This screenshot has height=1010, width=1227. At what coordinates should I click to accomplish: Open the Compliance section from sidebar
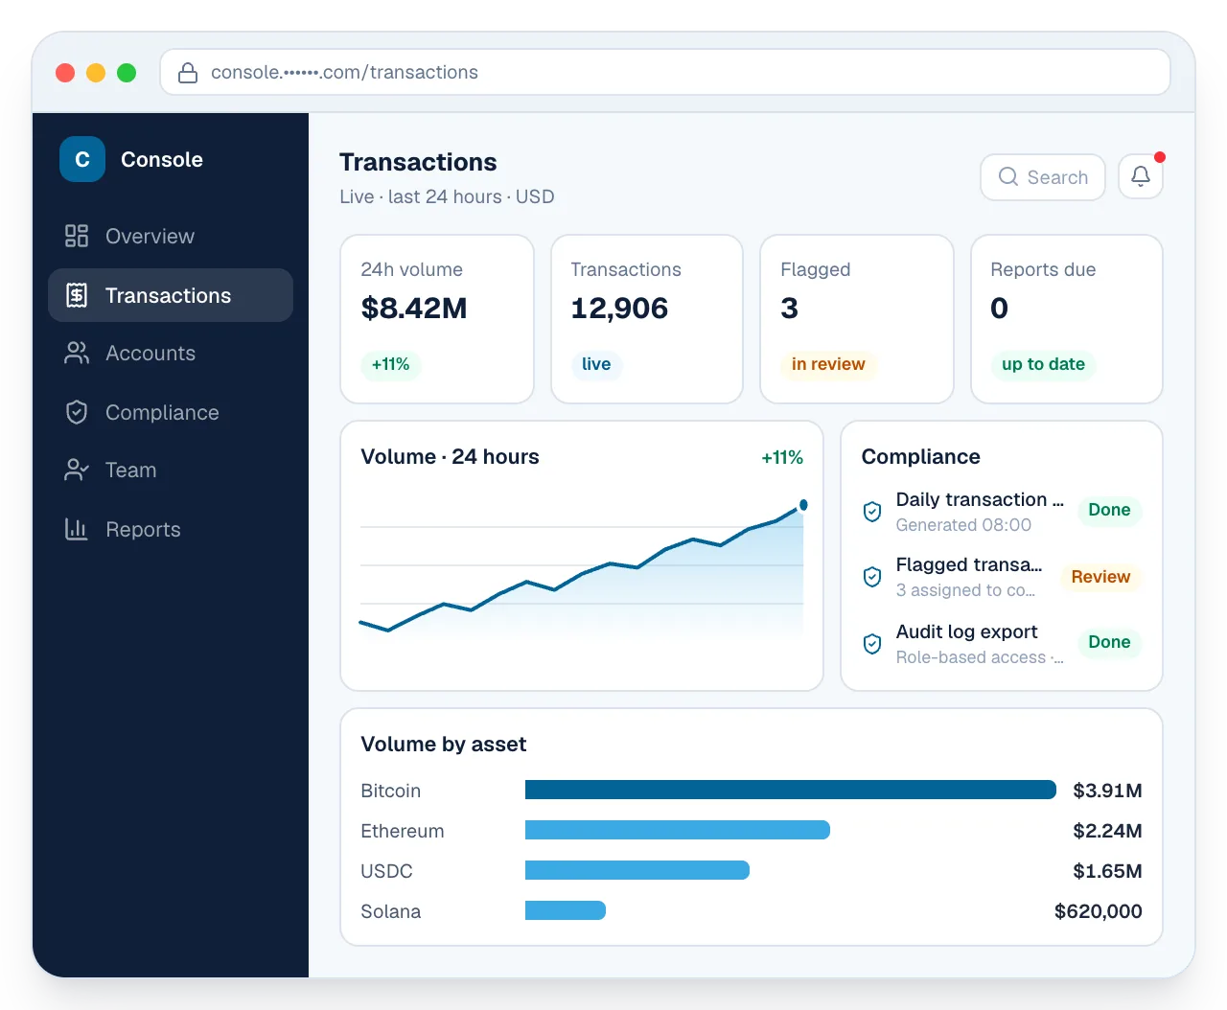click(x=171, y=412)
